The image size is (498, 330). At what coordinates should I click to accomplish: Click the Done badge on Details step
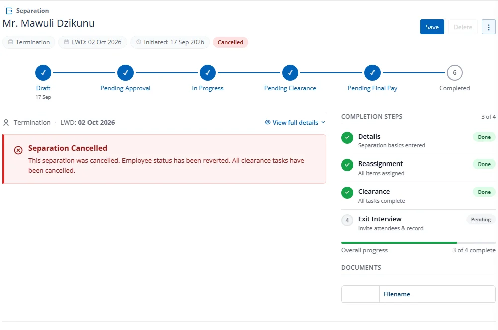[x=484, y=137]
